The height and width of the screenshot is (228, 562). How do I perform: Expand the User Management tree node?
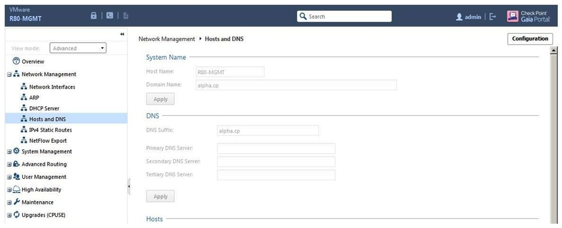[10, 177]
